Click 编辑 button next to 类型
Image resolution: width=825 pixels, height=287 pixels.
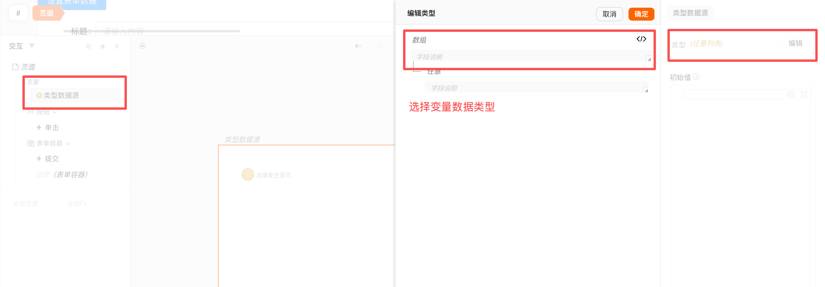click(x=795, y=43)
